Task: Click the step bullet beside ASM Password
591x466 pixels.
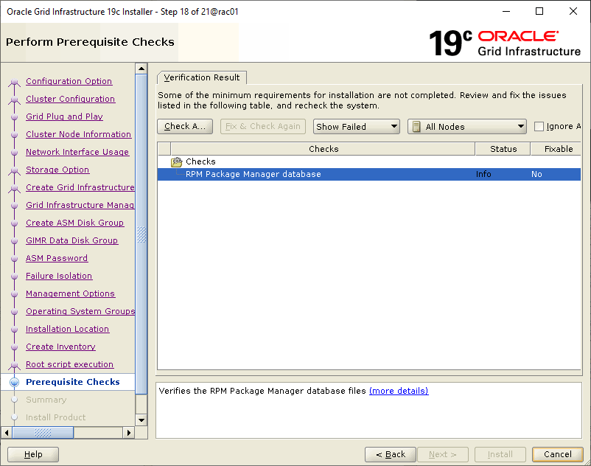Action: coord(14,259)
